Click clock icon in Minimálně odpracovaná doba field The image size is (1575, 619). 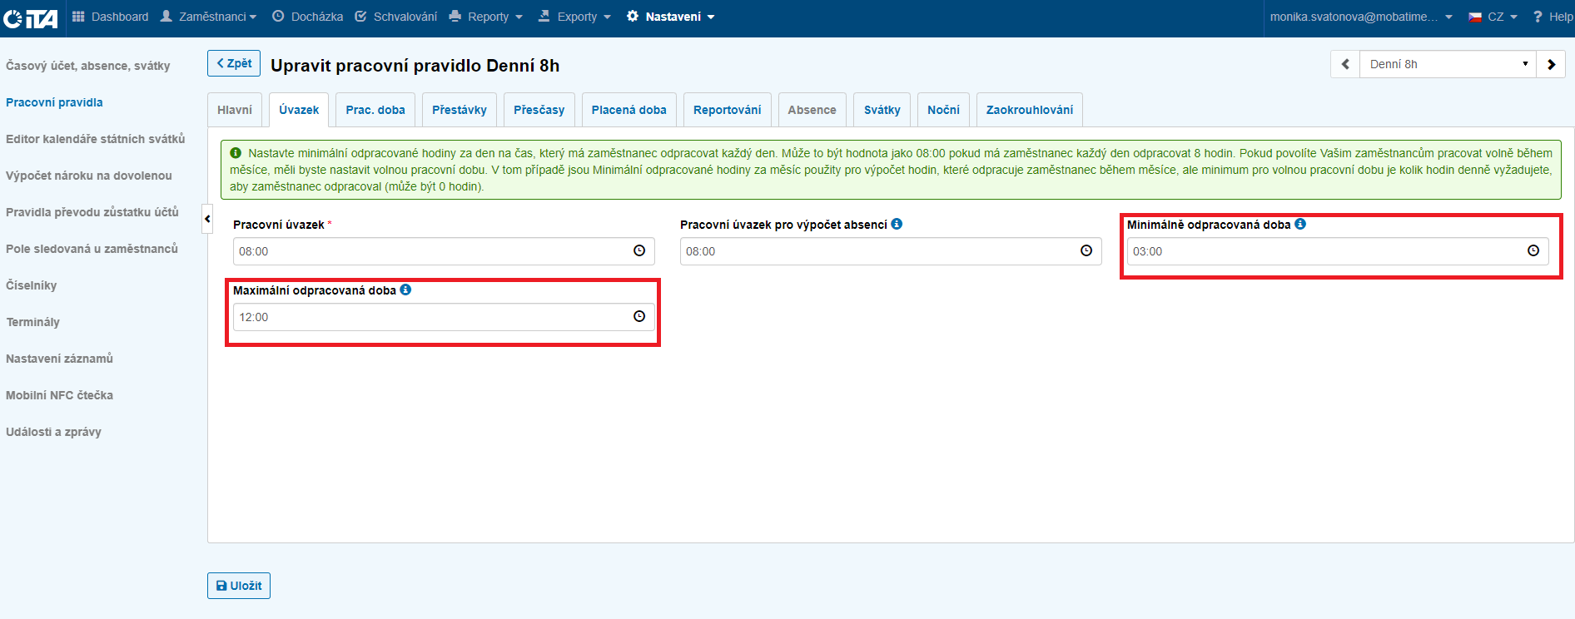pyautogui.click(x=1533, y=250)
